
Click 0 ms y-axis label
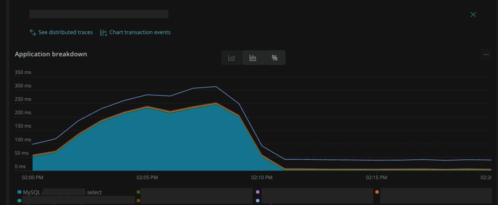click(x=20, y=166)
